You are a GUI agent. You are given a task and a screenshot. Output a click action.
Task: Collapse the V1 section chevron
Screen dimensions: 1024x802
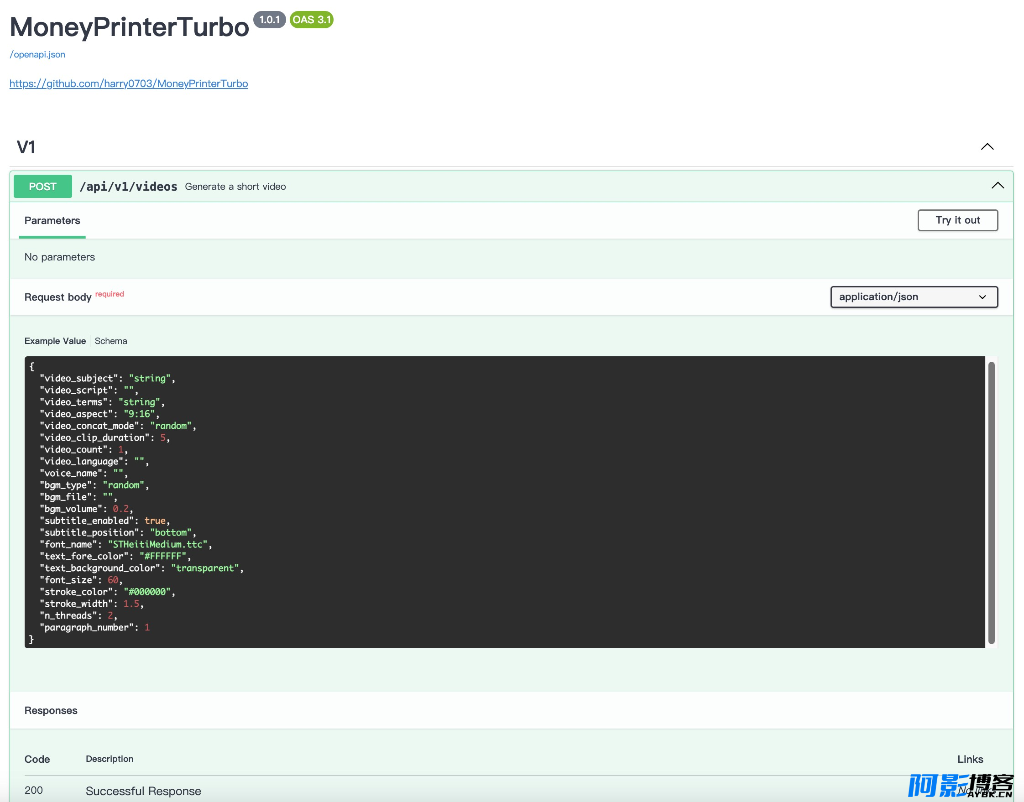tap(987, 146)
